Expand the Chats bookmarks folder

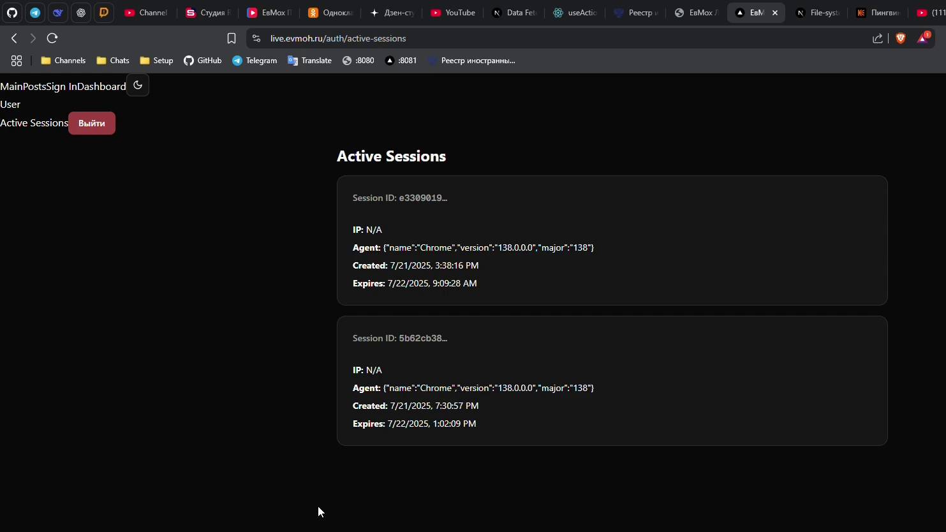tap(113, 61)
